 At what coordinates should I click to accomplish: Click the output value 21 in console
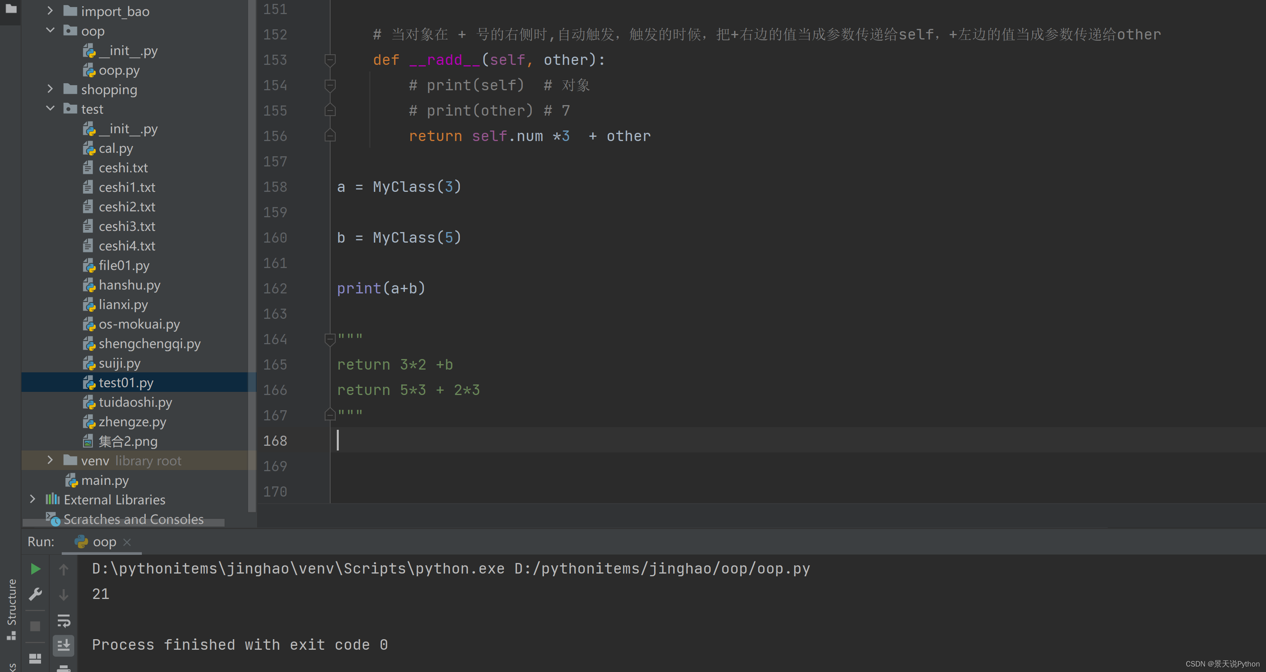pyautogui.click(x=101, y=594)
